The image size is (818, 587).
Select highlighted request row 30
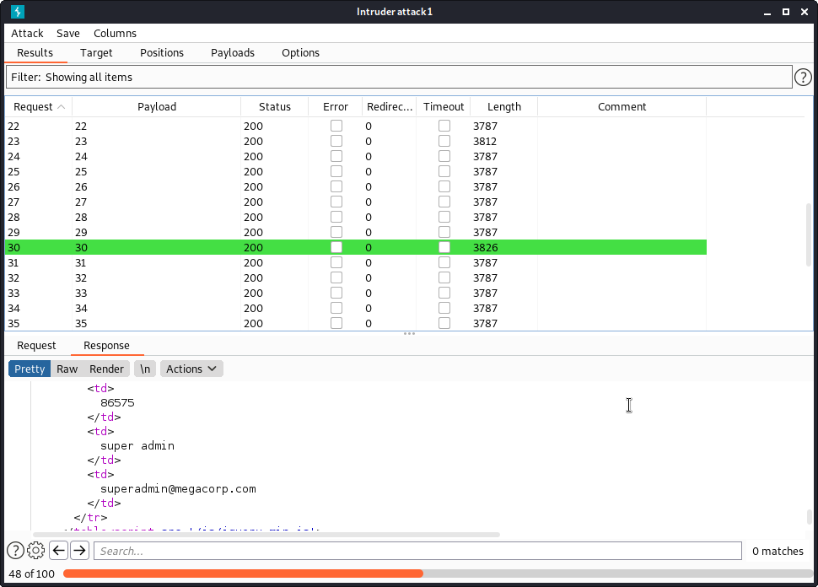pyautogui.click(x=356, y=247)
